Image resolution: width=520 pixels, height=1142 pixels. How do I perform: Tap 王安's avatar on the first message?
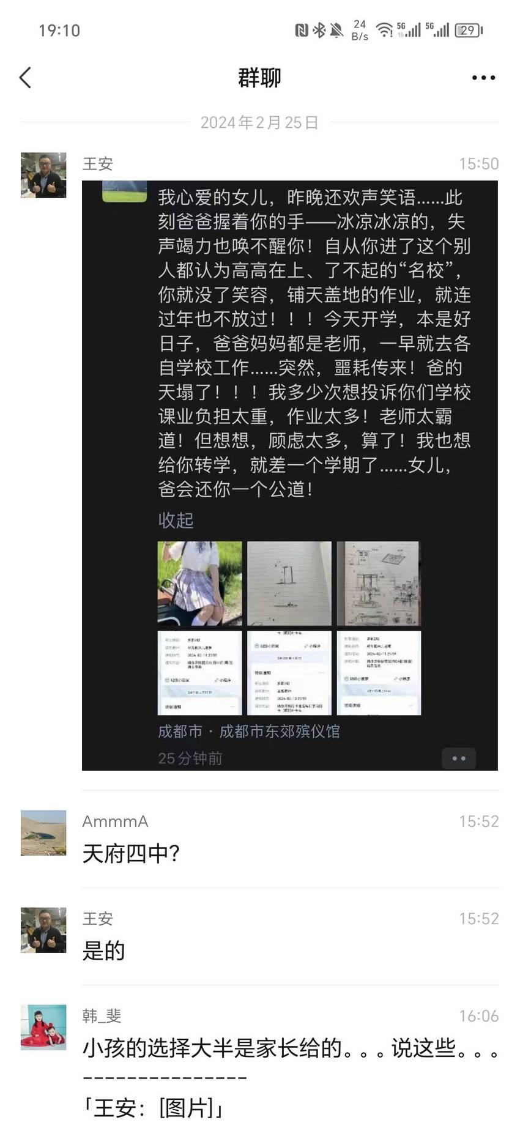pos(43,175)
